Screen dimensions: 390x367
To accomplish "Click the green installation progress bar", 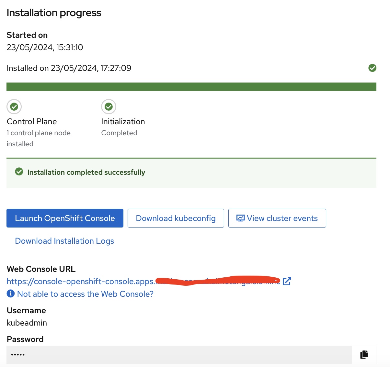I will pos(191,87).
